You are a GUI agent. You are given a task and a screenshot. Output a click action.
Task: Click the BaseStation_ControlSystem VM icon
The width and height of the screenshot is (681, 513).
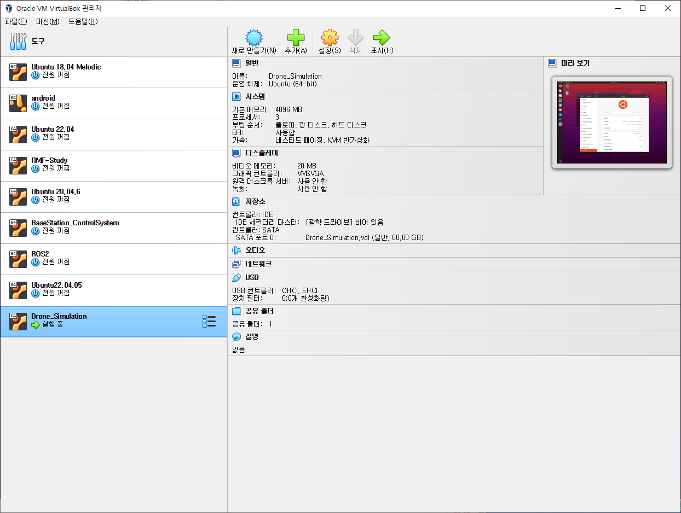coord(18,228)
